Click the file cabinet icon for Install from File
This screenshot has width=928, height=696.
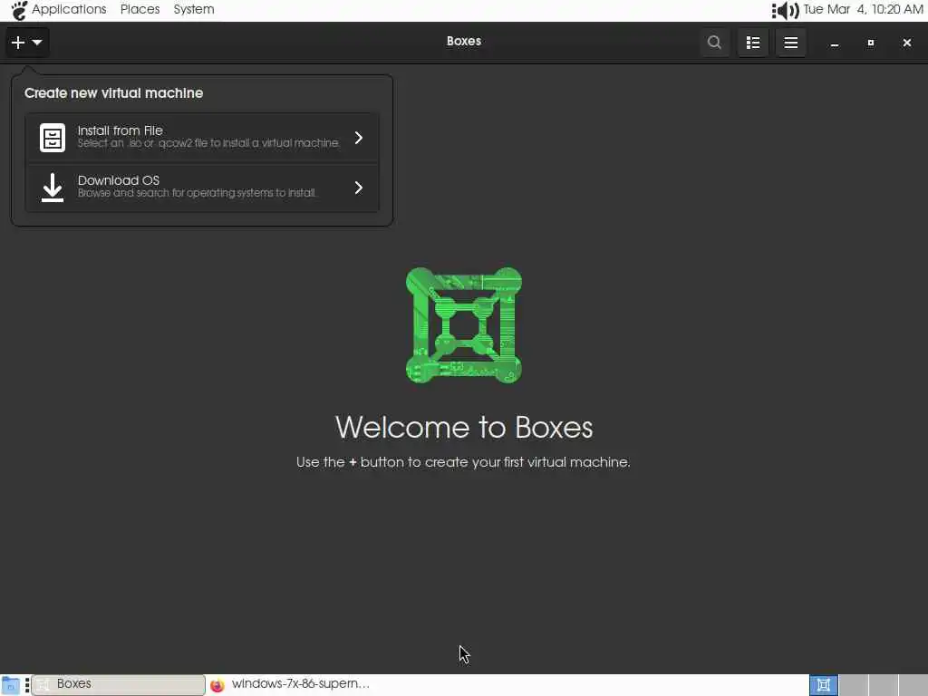(52, 138)
